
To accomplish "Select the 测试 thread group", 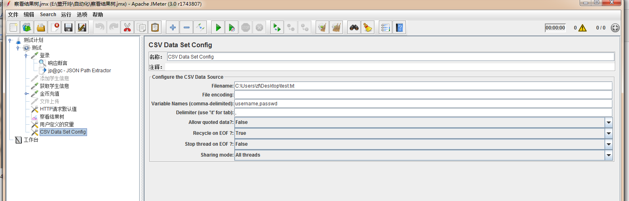I will pyautogui.click(x=36, y=48).
